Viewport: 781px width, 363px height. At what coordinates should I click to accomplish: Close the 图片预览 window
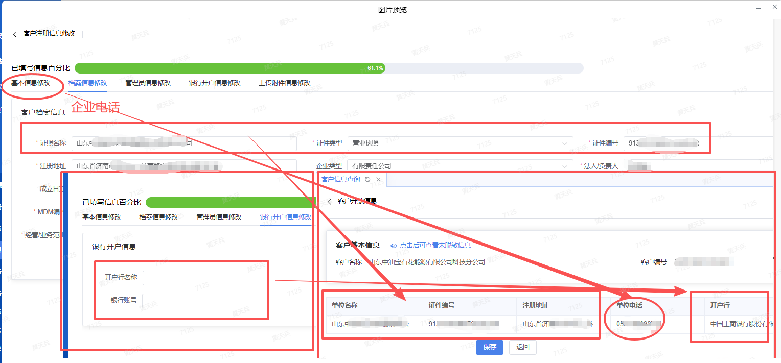click(774, 7)
